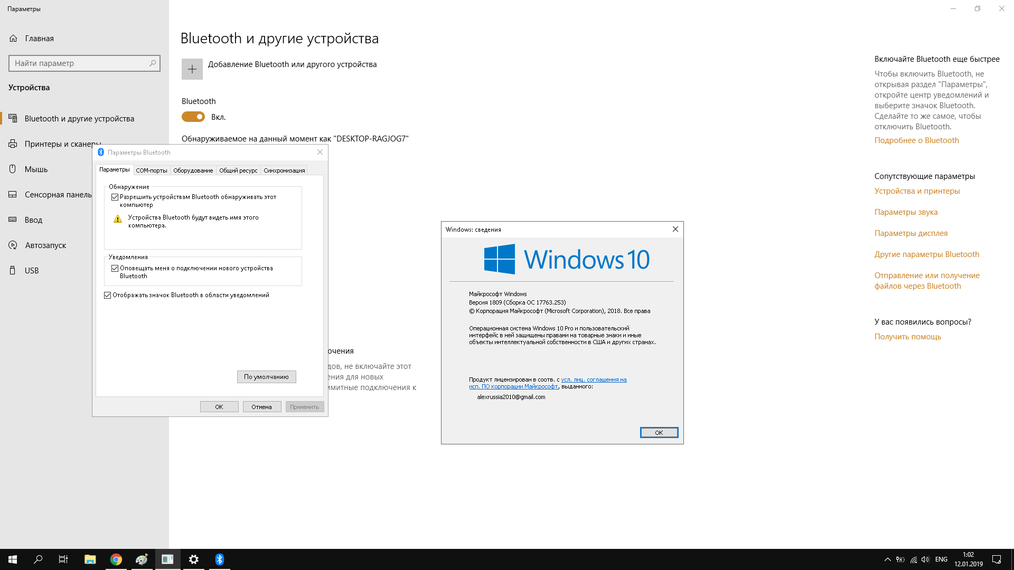Click the ENG language indicator
This screenshot has width=1014, height=570.
tap(941, 559)
